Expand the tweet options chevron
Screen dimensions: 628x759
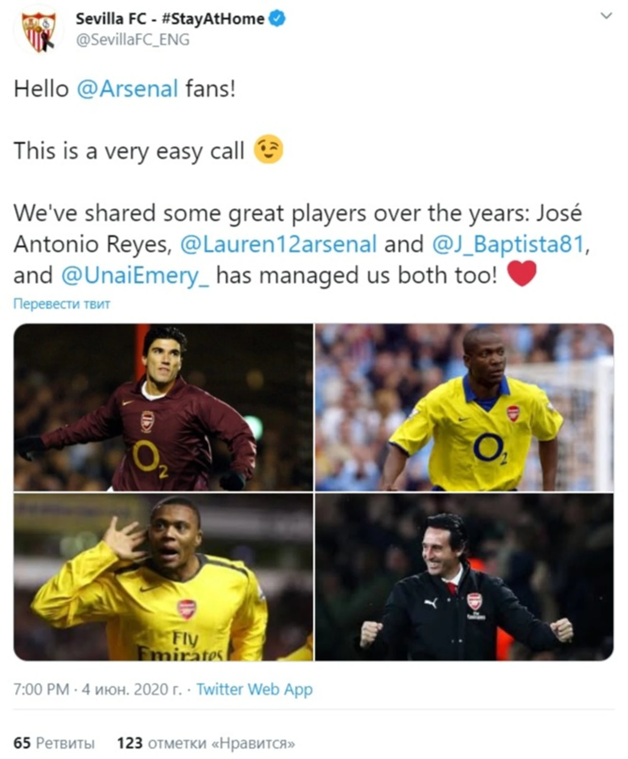tap(606, 16)
